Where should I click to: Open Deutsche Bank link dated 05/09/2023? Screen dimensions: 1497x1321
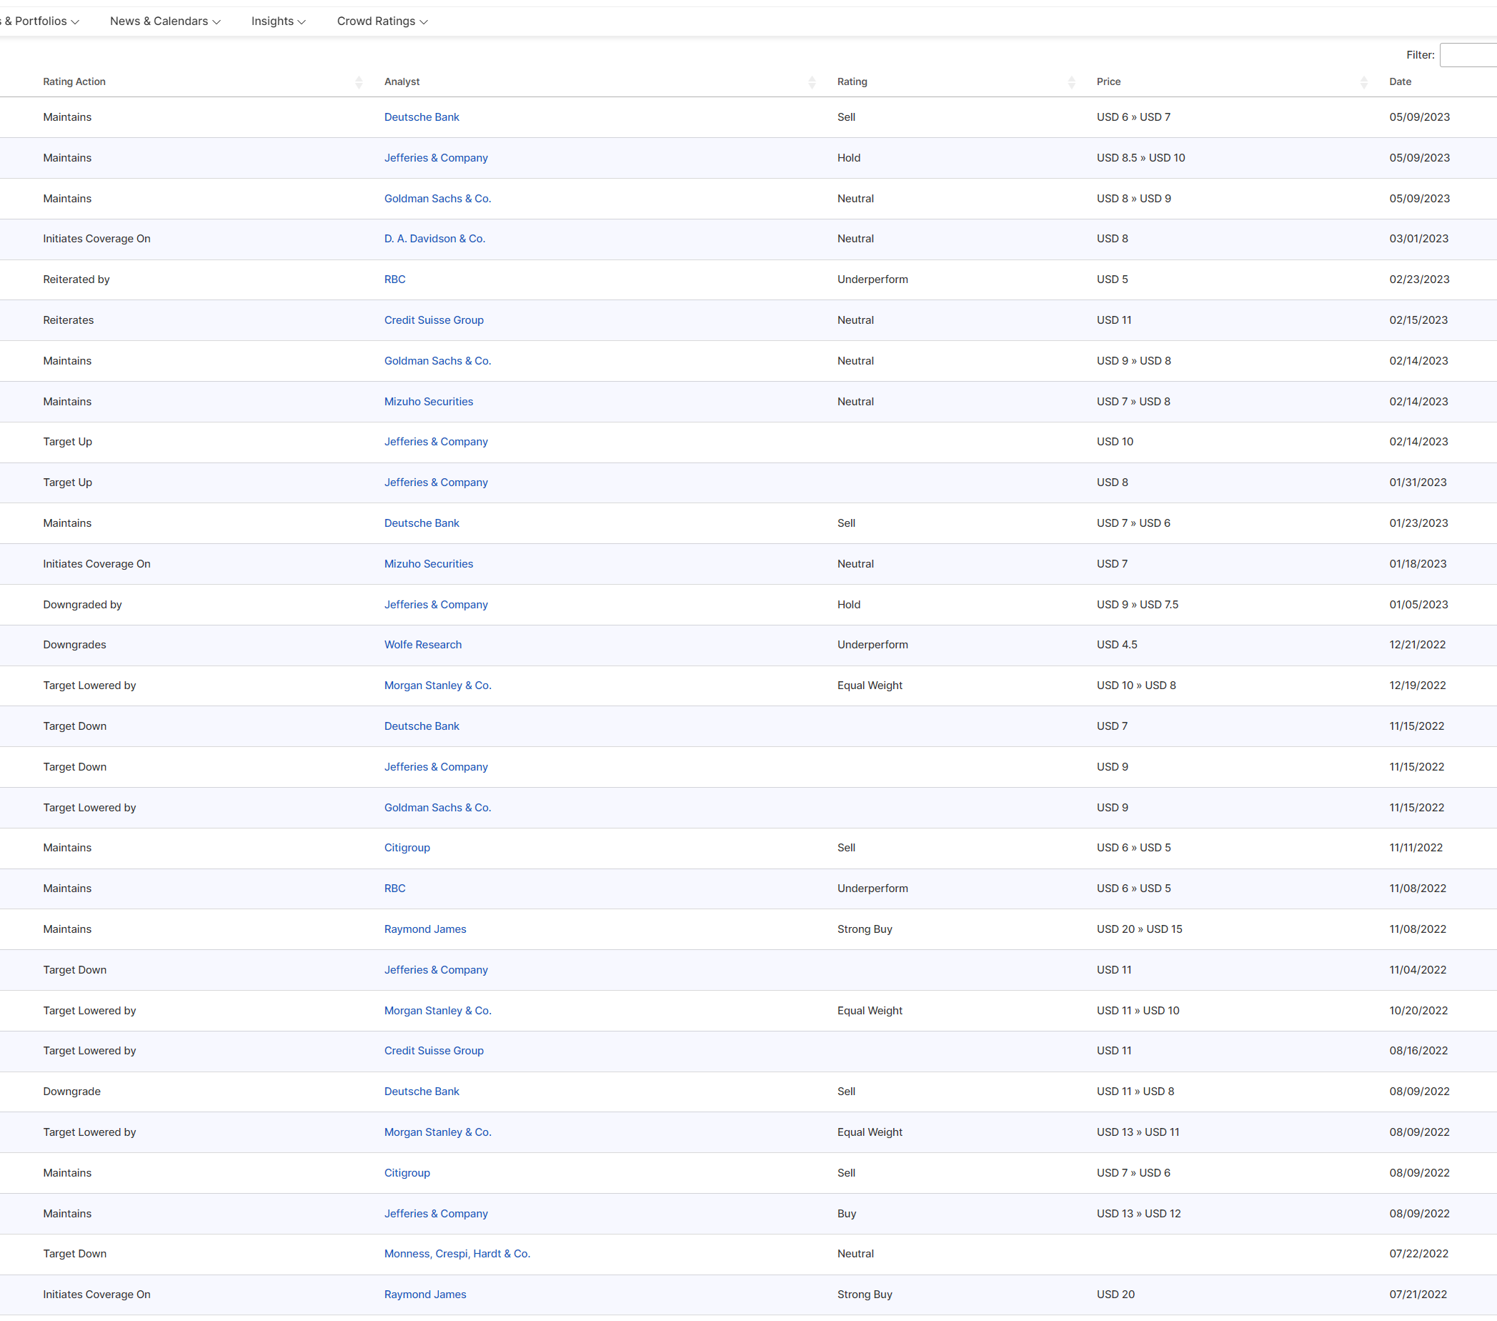[421, 117]
